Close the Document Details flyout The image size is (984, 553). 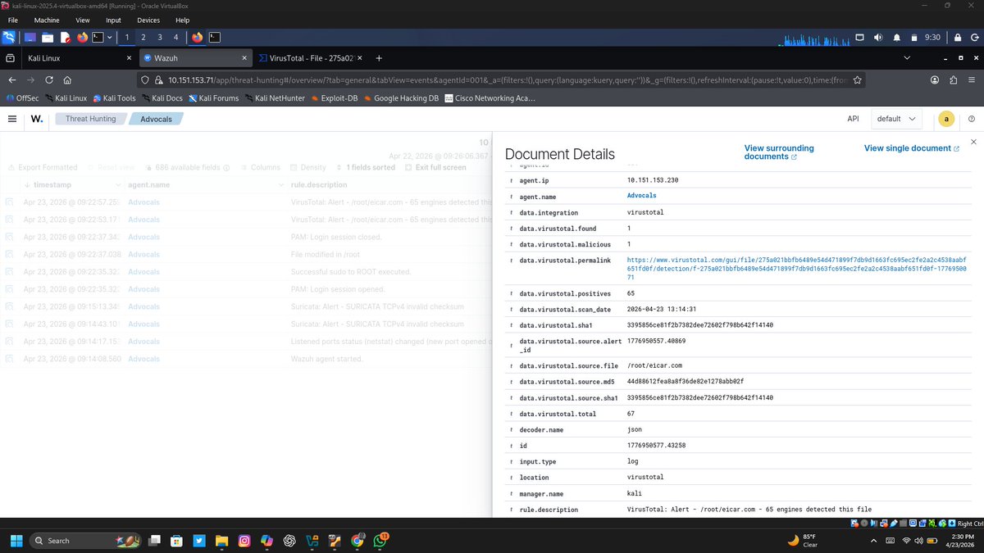(973, 142)
